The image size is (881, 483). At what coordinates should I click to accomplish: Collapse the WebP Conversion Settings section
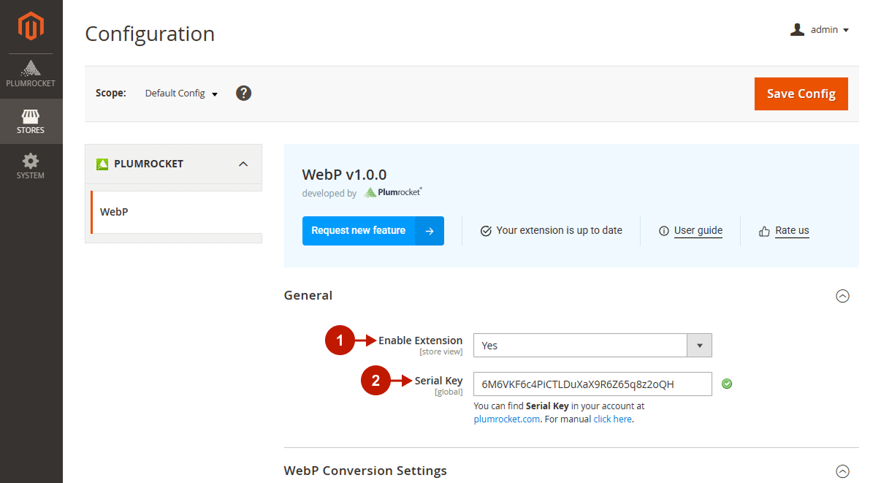click(x=842, y=471)
